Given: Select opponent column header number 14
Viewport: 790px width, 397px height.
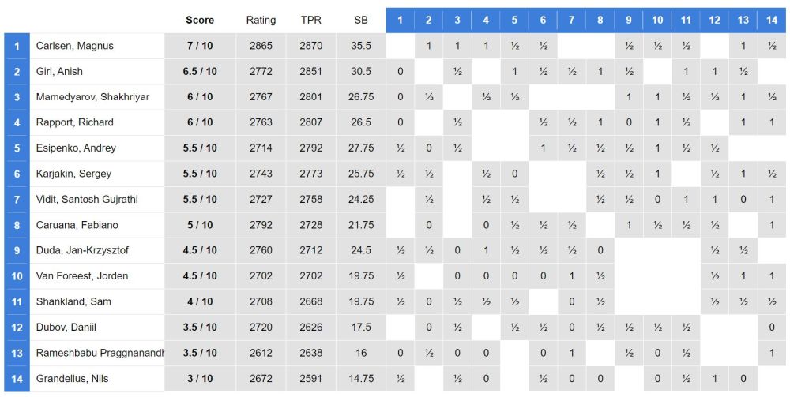Looking at the screenshot, I should (x=771, y=20).
